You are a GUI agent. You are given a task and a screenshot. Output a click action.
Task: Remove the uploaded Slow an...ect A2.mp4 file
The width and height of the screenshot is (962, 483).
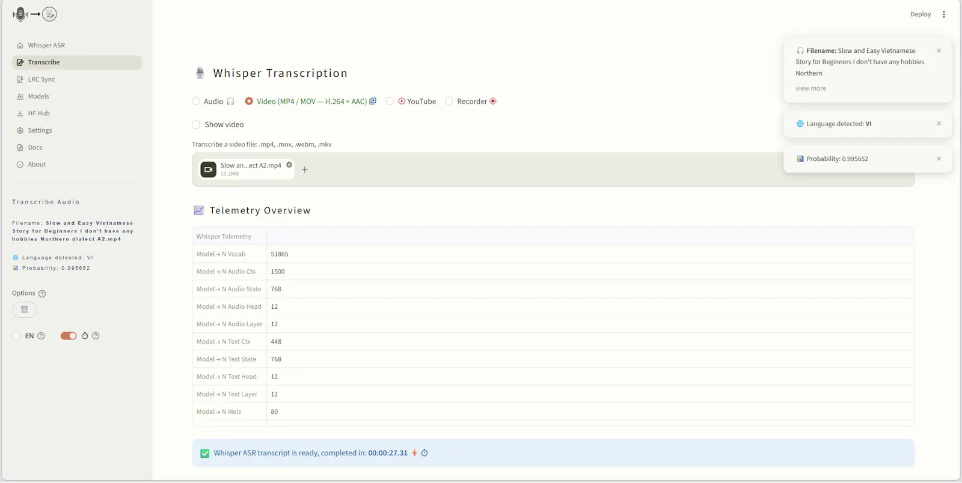(x=289, y=165)
